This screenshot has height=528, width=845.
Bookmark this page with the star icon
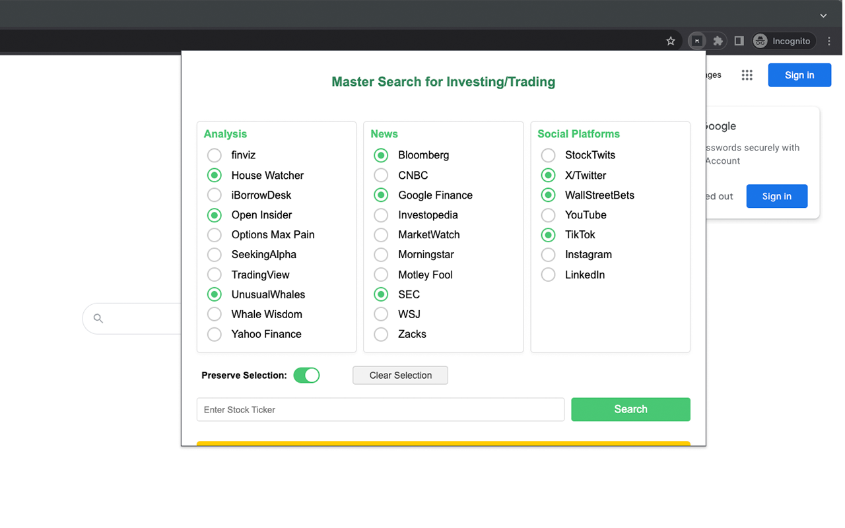point(671,40)
